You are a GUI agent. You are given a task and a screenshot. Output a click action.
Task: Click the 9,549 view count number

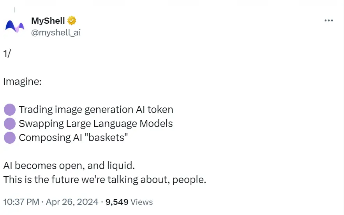pyautogui.click(x=117, y=202)
